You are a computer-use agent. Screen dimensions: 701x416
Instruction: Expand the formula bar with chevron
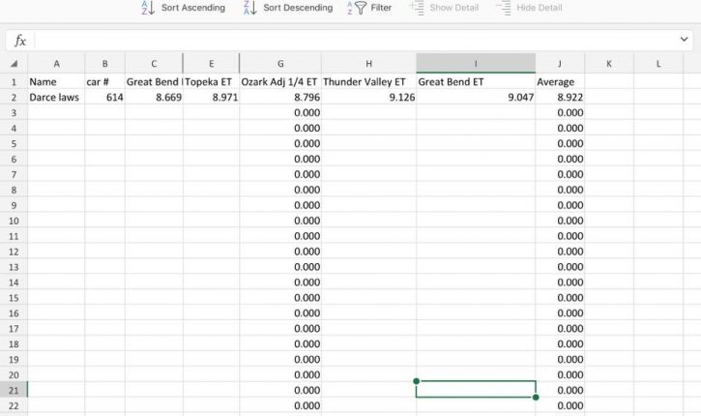click(685, 40)
